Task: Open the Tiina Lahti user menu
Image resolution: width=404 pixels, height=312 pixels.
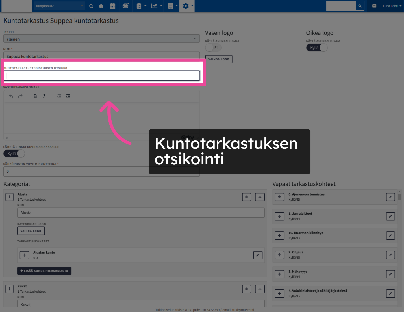Action: (x=392, y=6)
